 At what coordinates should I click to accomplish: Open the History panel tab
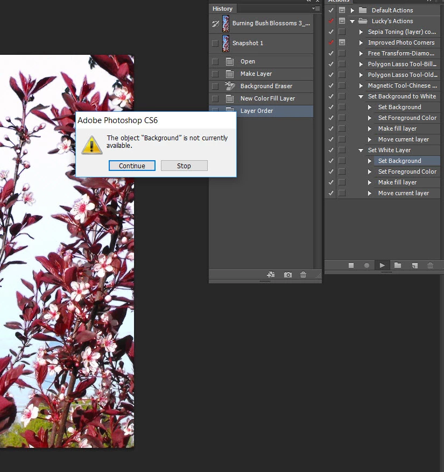[222, 9]
